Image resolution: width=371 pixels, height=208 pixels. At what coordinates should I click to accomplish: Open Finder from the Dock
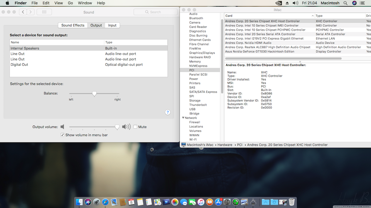[x=79, y=202]
